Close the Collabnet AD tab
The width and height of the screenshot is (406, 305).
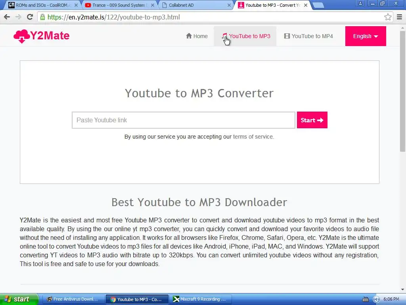229,5
